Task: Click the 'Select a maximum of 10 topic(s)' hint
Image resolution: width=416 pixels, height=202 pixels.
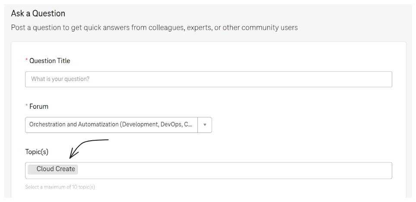Action: point(60,187)
